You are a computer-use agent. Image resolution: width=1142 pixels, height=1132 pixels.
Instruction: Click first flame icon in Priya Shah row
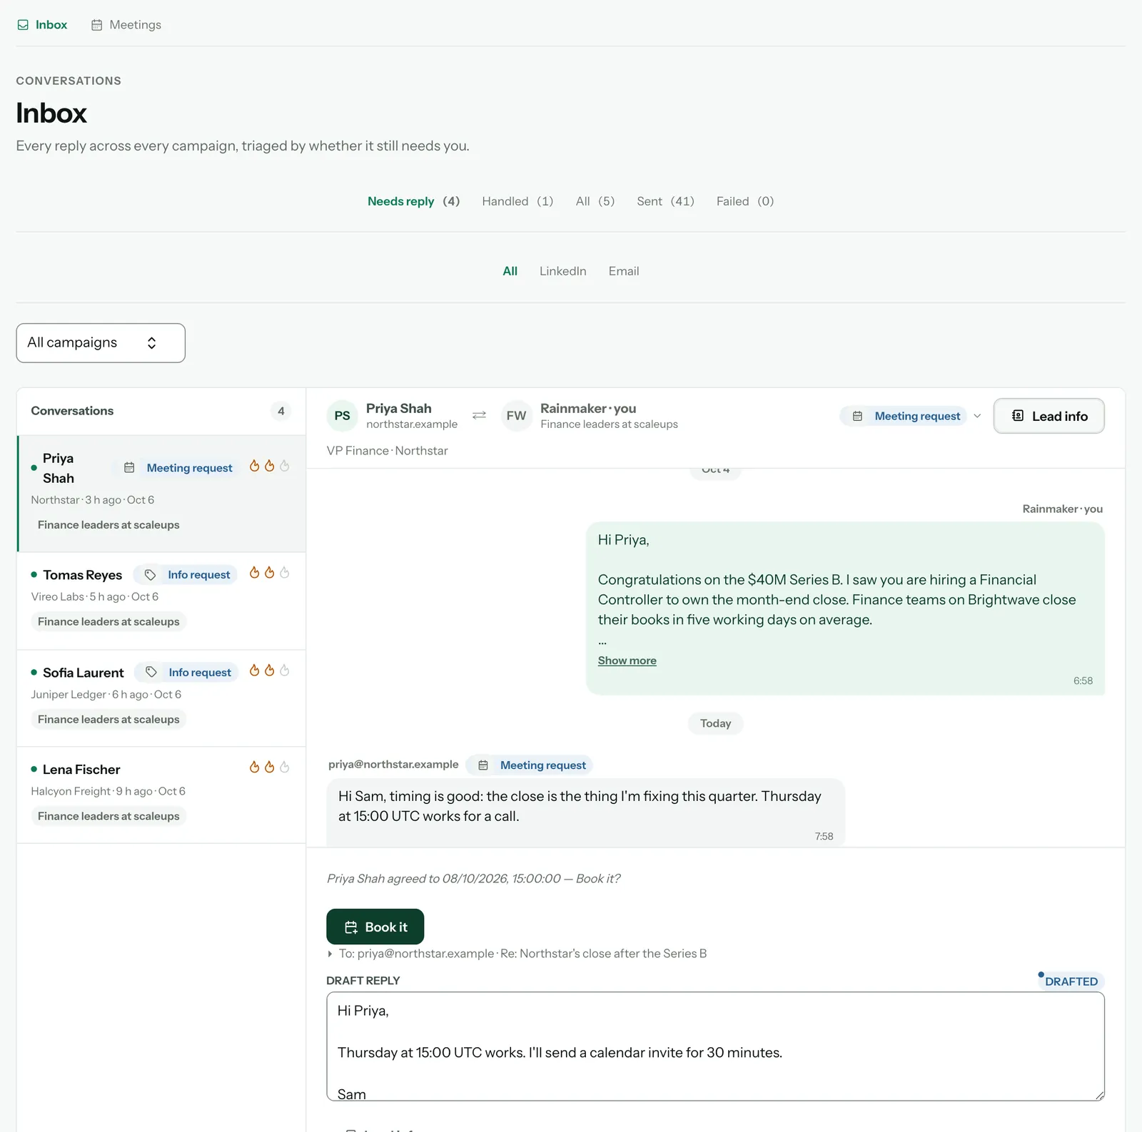coord(254,466)
